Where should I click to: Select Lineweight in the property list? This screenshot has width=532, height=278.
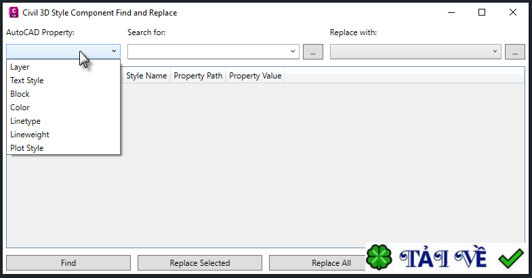[30, 135]
